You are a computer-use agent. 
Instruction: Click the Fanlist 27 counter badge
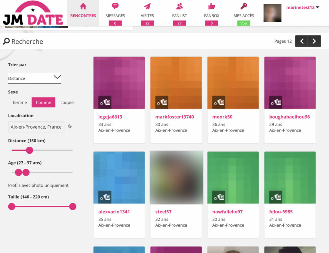[x=179, y=23]
